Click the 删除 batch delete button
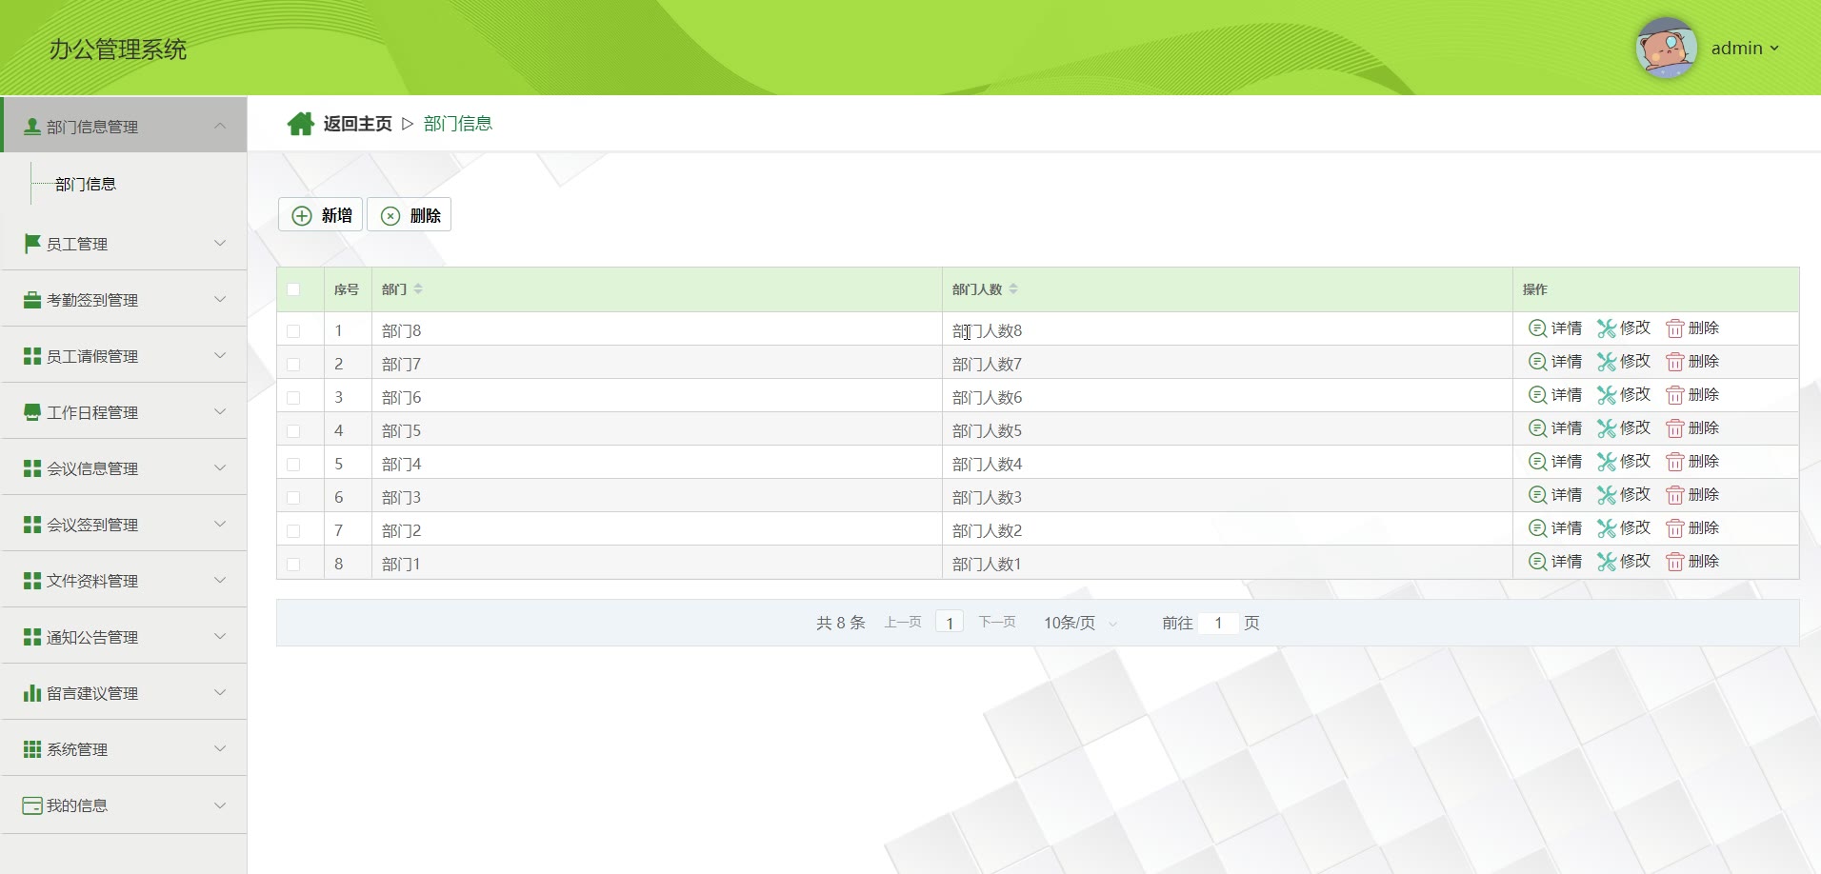The width and height of the screenshot is (1821, 874). pyautogui.click(x=410, y=215)
